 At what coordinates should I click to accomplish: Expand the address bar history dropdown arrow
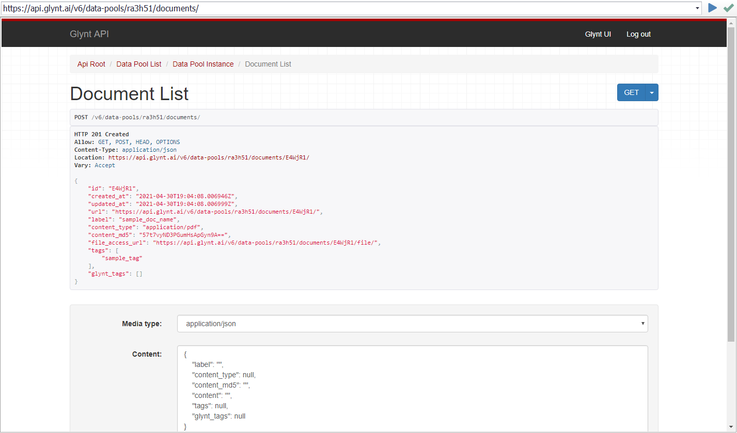(x=698, y=8)
